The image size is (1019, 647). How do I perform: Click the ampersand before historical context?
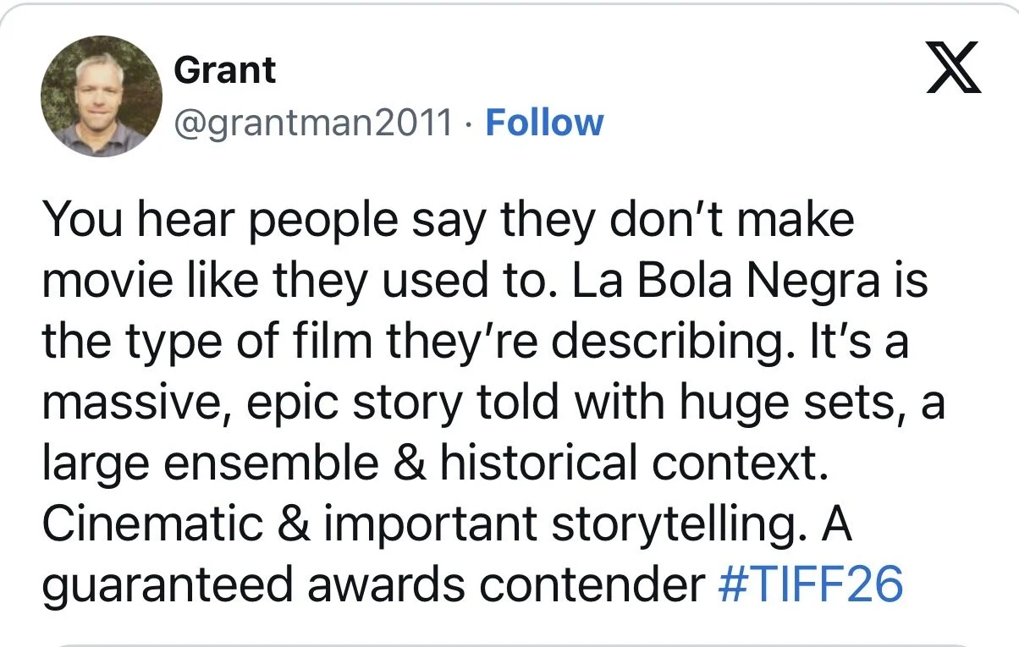[x=411, y=463]
